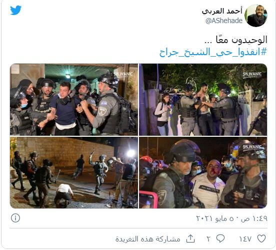Open the round profile avatar photo

pos(257,16)
